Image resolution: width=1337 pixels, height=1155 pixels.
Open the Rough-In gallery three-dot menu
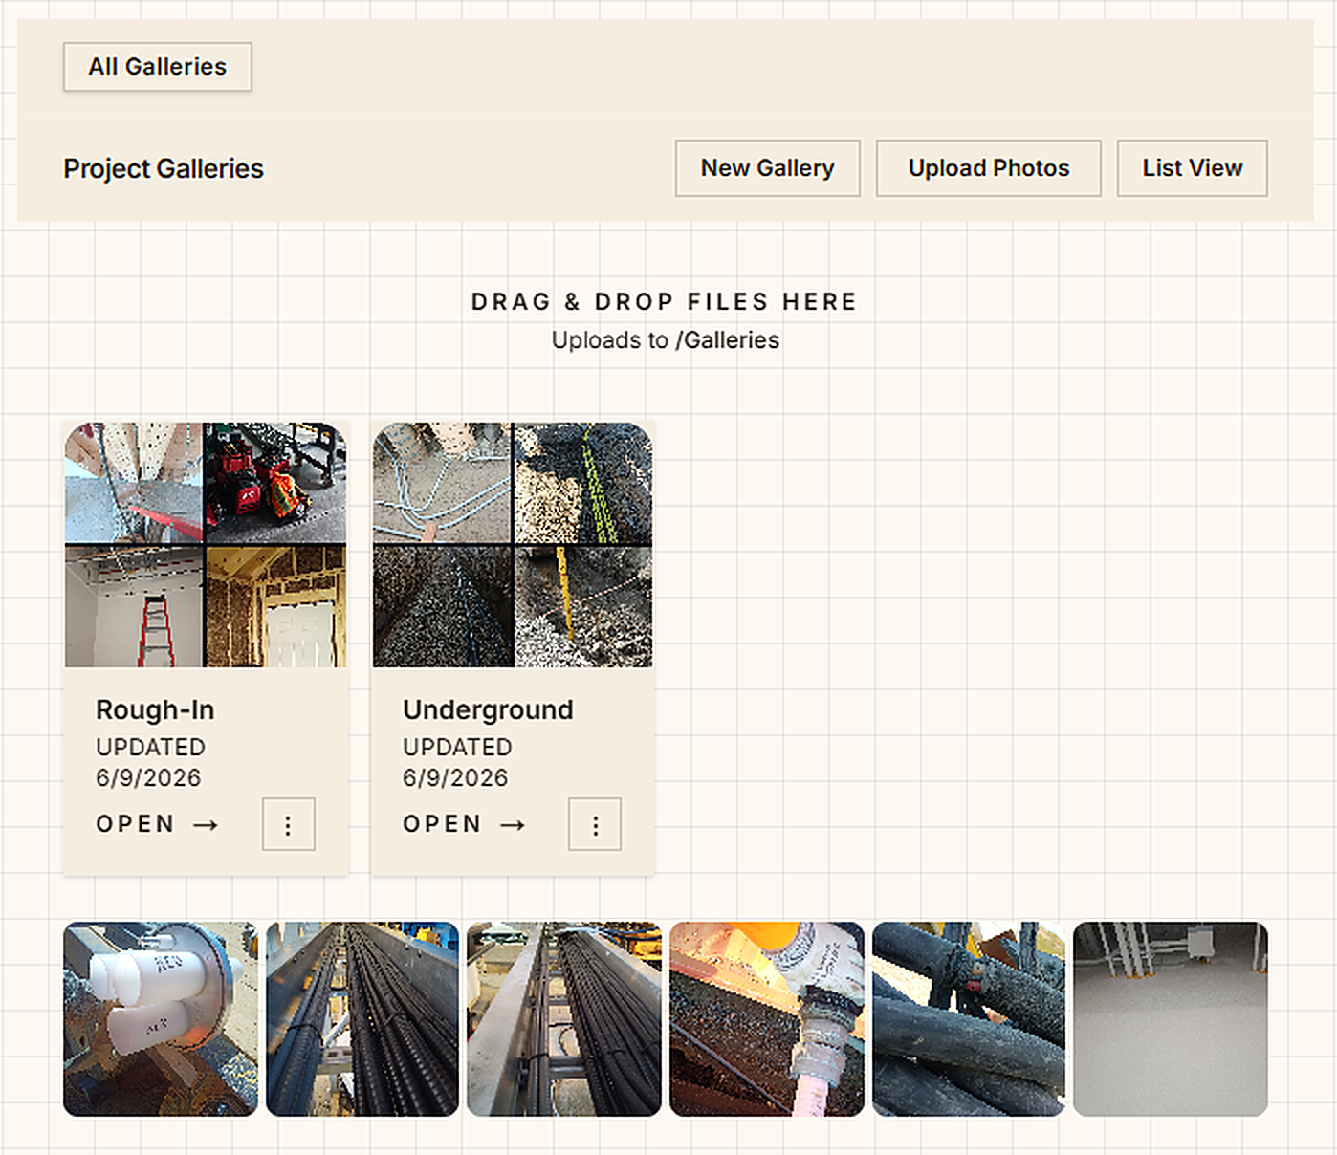(x=289, y=824)
